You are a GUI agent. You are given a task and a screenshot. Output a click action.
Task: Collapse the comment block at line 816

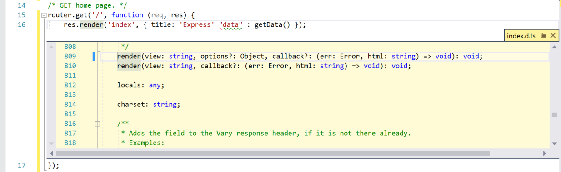pyautogui.click(x=97, y=124)
